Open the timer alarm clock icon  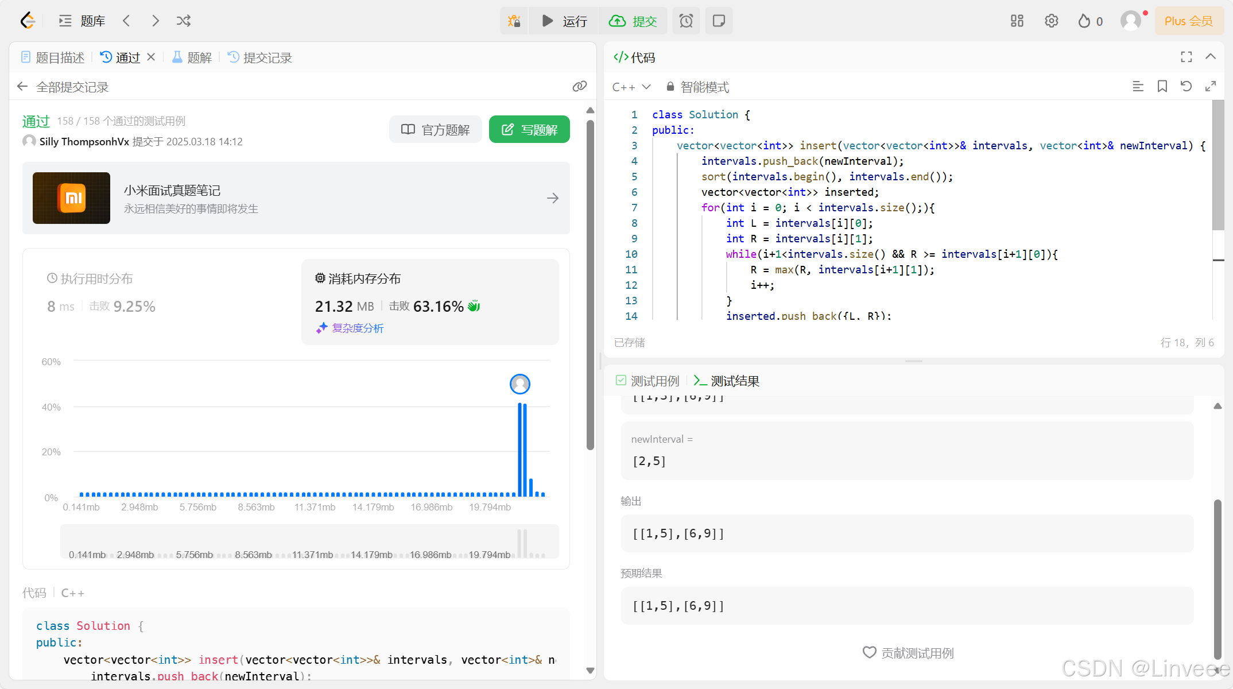pyautogui.click(x=686, y=21)
